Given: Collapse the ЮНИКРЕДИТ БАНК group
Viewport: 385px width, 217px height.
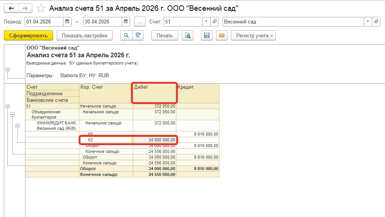Looking at the screenshot, I should (x=18, y=126).
